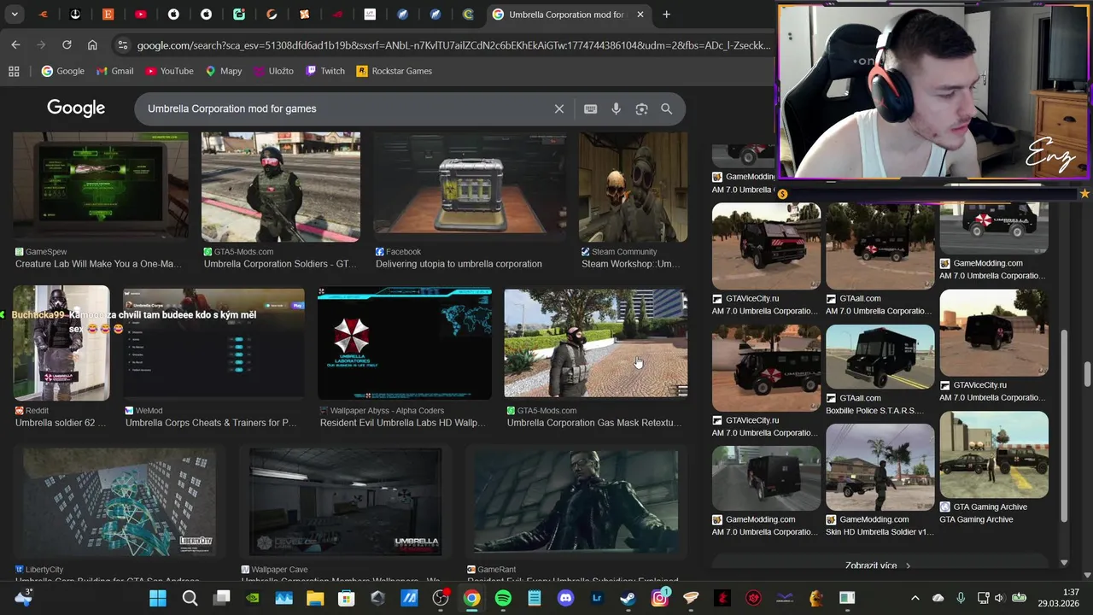The height and width of the screenshot is (615, 1093).
Task: Open WeMod Umbrella Corps Cheats image
Action: [x=213, y=343]
